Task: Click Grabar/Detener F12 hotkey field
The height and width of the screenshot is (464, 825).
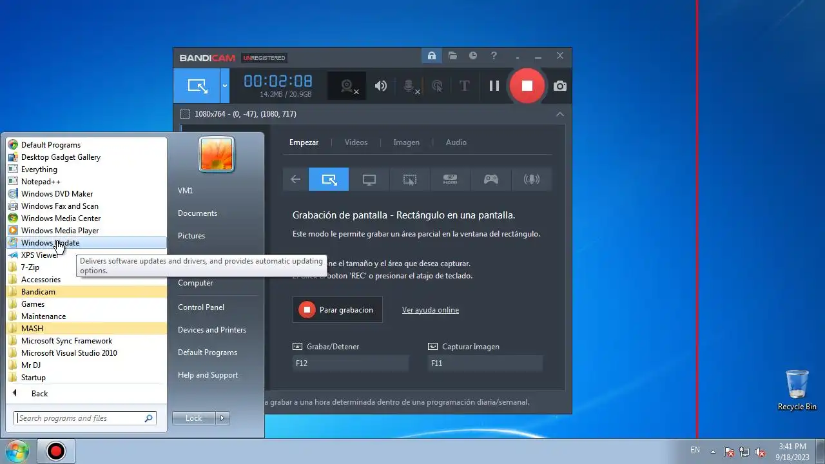Action: click(351, 363)
